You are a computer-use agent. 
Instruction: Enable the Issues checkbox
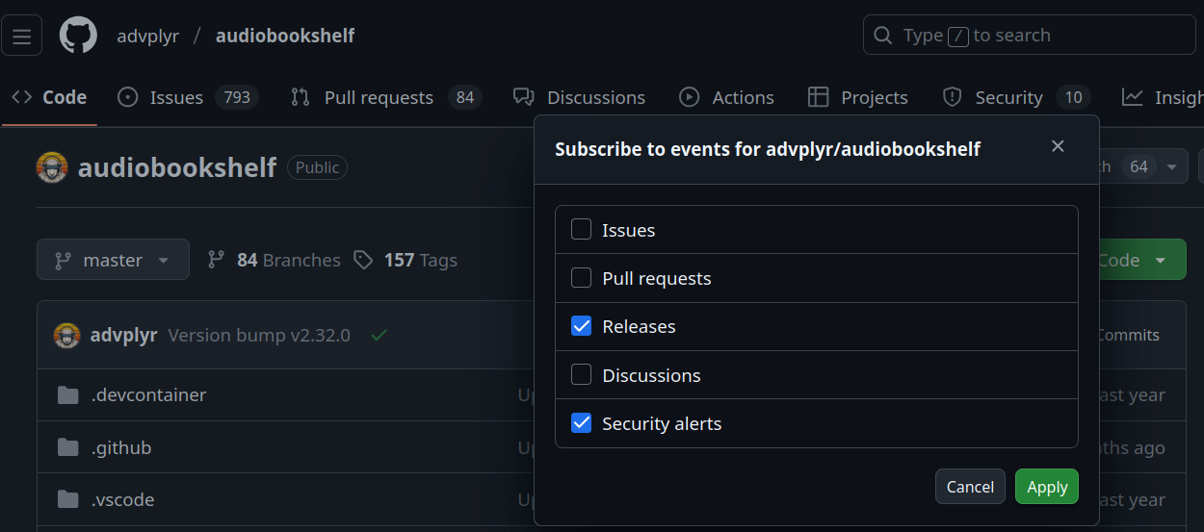[581, 230]
